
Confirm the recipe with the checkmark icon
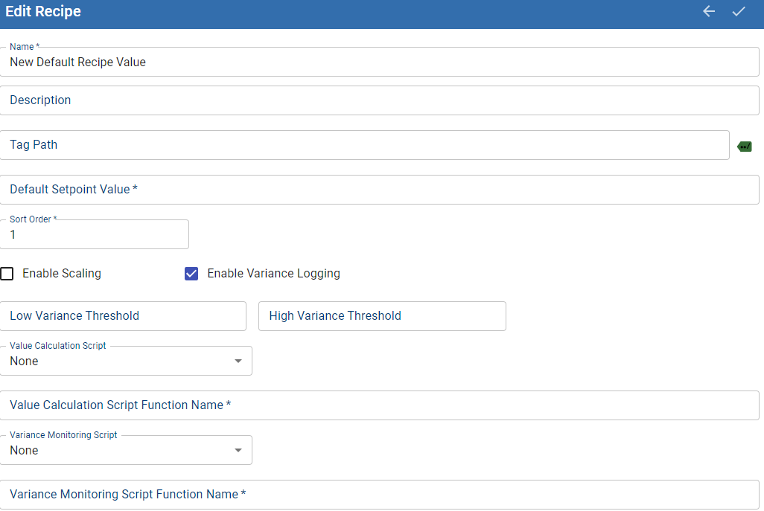[x=739, y=12]
